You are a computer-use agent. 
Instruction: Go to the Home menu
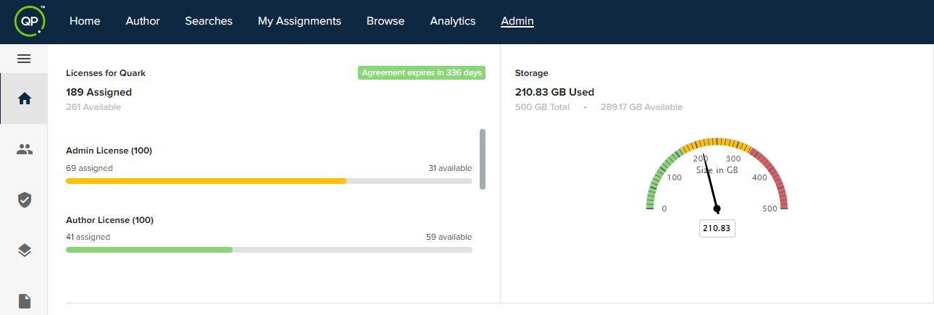(85, 21)
